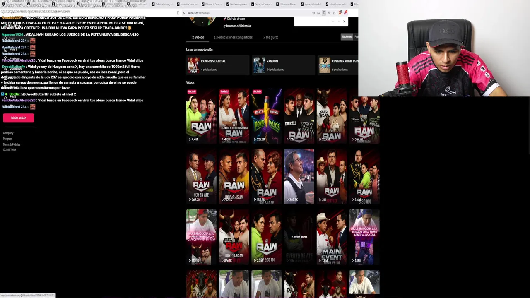
Task: Go to next find-in-page result arrow
Action: pyautogui.click(x=339, y=21)
